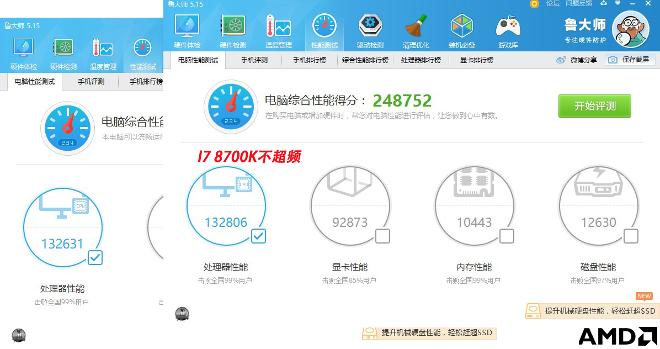Click the speedometer gauge icon in front window

(x=231, y=107)
